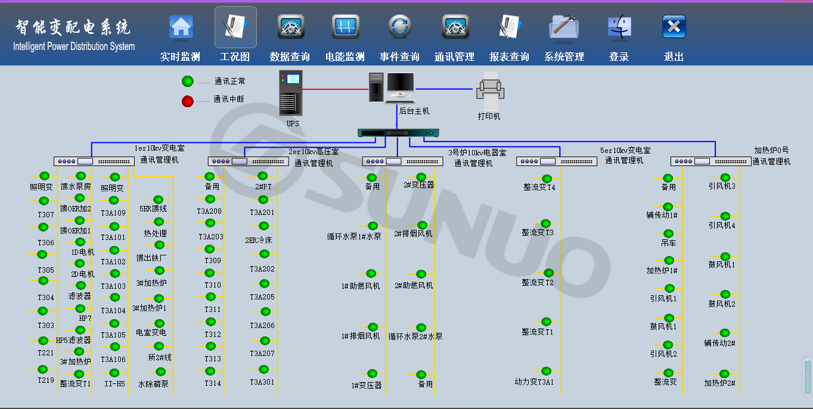Viewport: 813px width, 409px height.
Task: Click the green indicator for 整流变T4
Action: [547, 178]
